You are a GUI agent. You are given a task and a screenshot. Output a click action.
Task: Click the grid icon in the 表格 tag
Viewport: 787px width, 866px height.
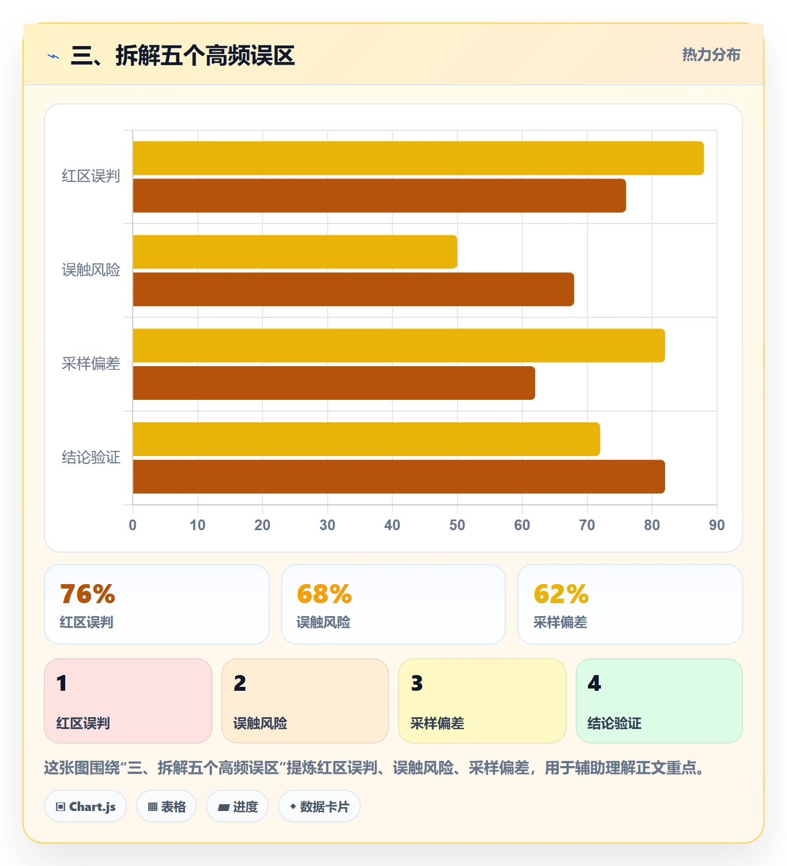pyautogui.click(x=152, y=807)
